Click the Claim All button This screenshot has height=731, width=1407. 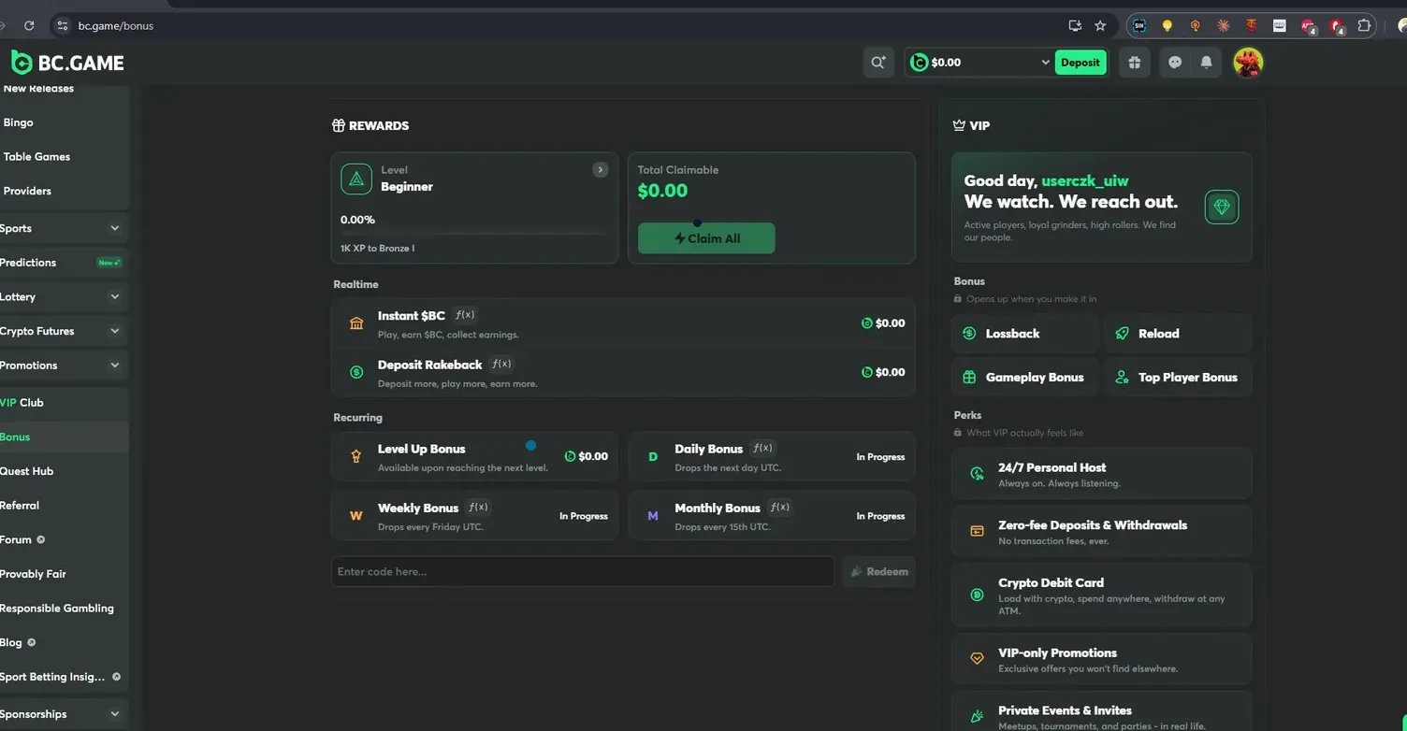706,238
